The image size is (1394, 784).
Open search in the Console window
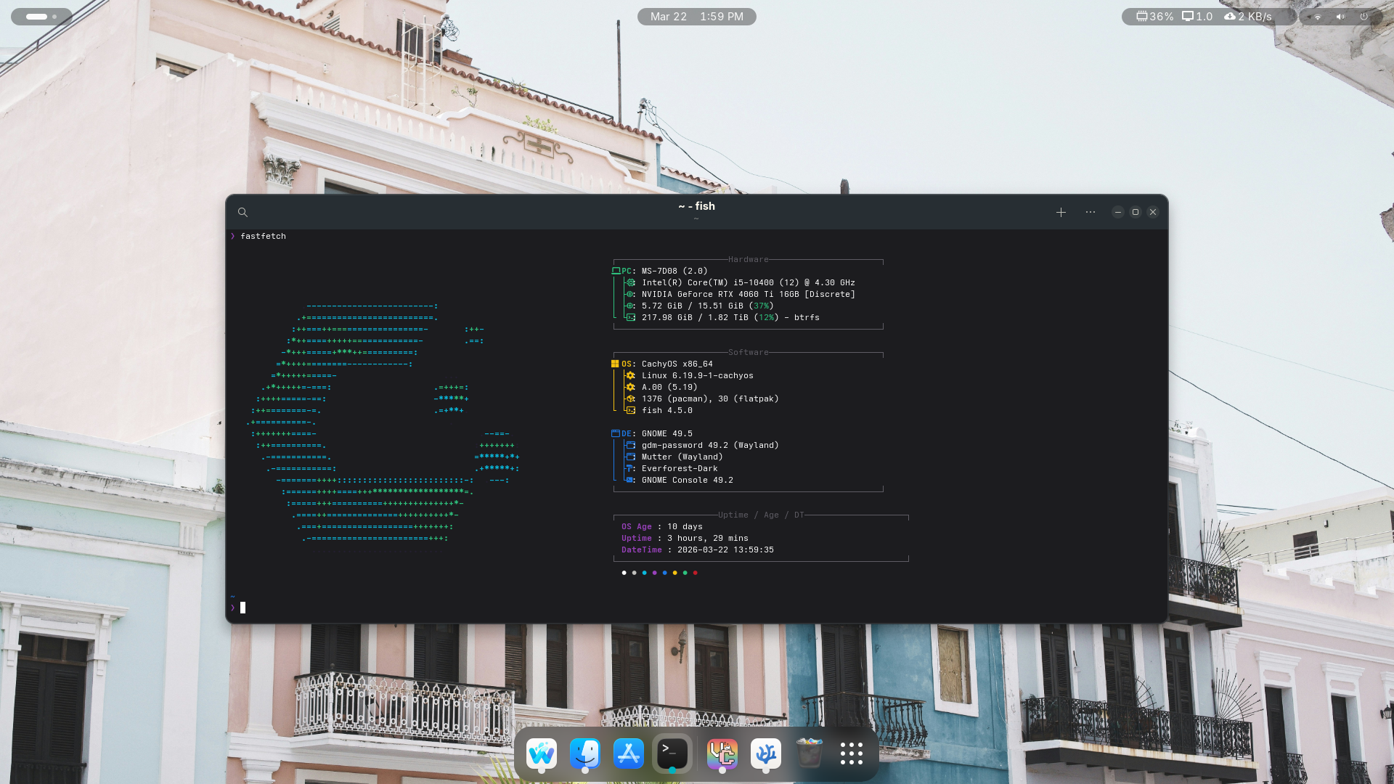(242, 212)
